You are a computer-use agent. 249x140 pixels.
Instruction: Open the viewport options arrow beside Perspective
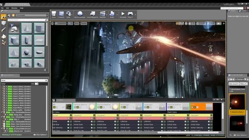click(x=53, y=23)
